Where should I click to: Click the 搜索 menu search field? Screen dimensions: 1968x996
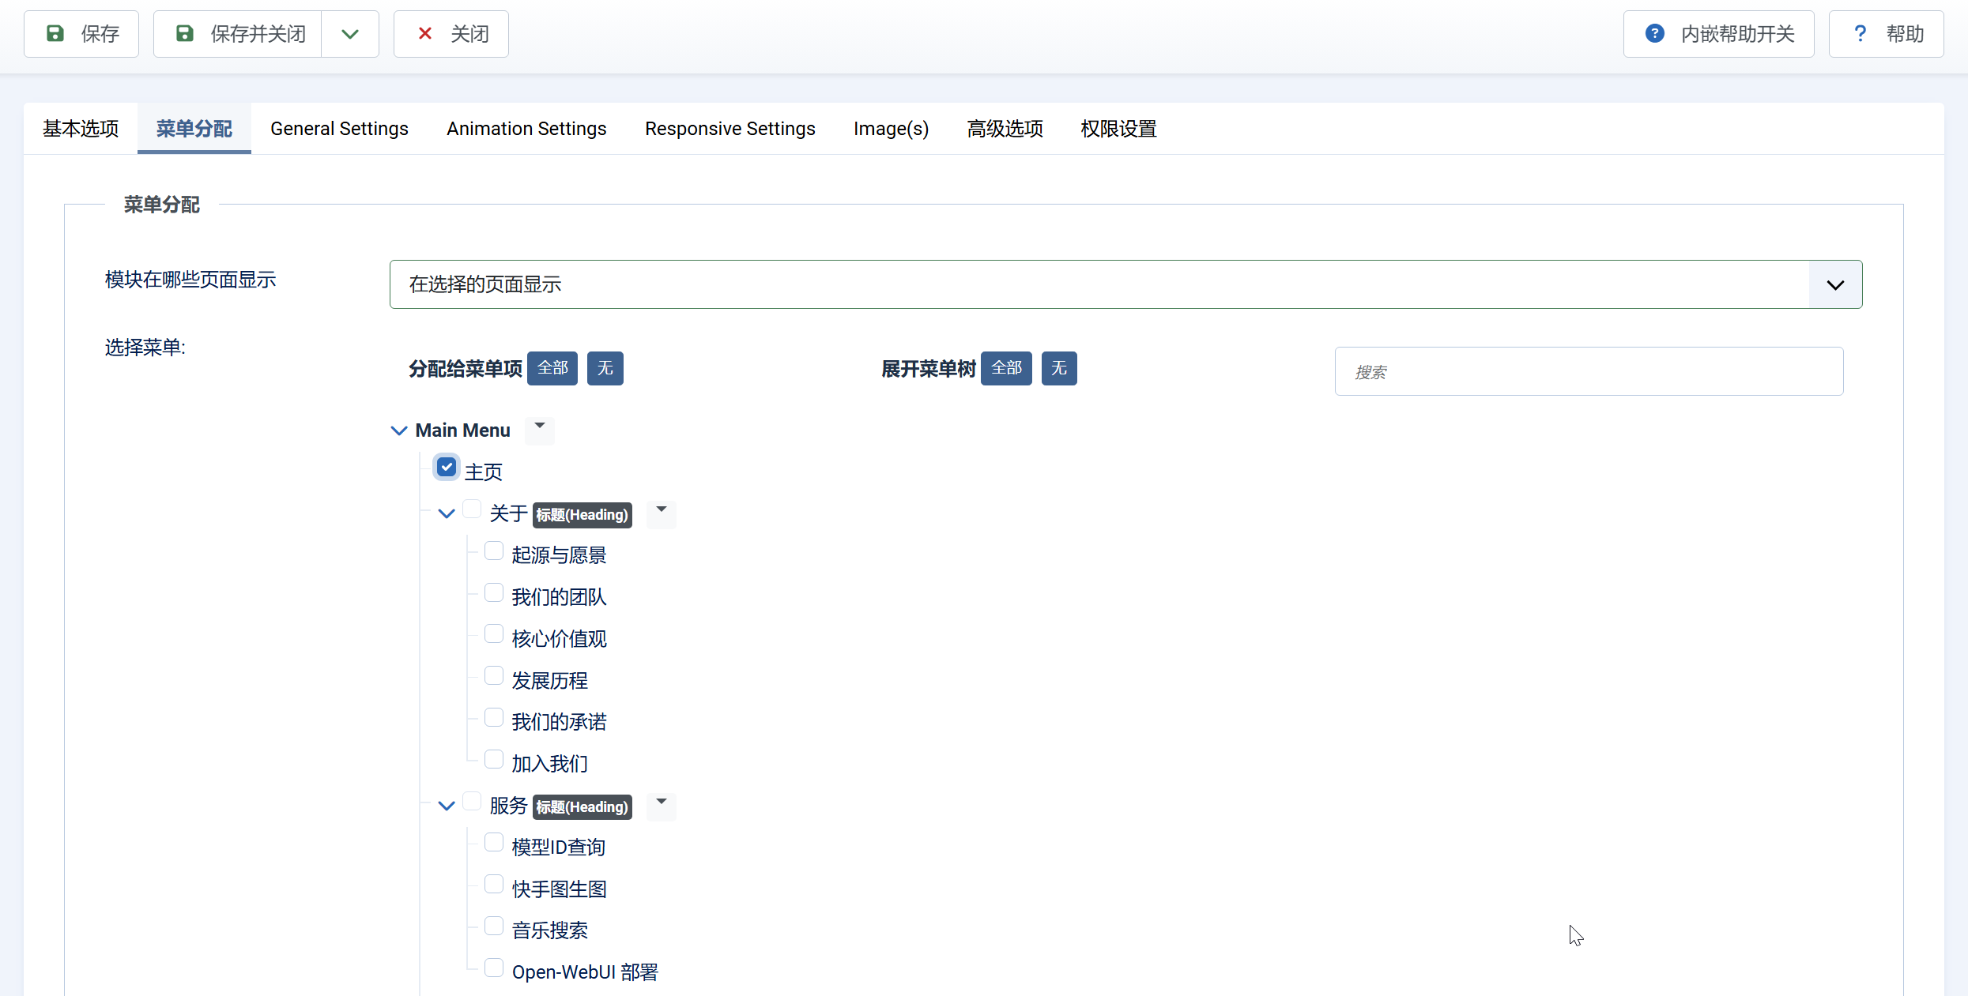(1589, 371)
